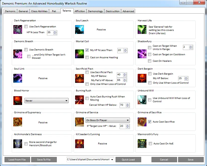Click the Target Low HP Value field
Viewport: 207px width, 166px height.
[x=123, y=126]
